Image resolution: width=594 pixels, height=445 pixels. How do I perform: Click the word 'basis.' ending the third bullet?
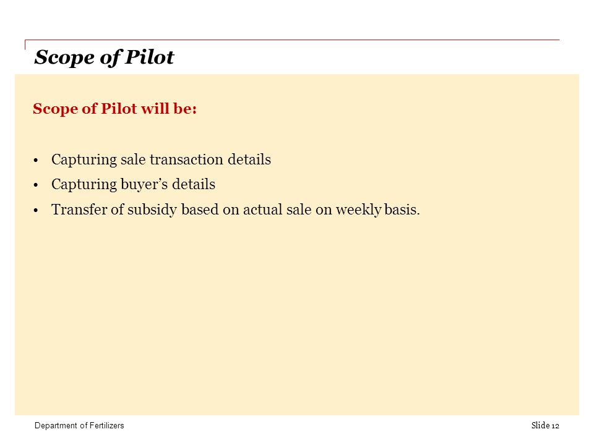click(x=402, y=210)
